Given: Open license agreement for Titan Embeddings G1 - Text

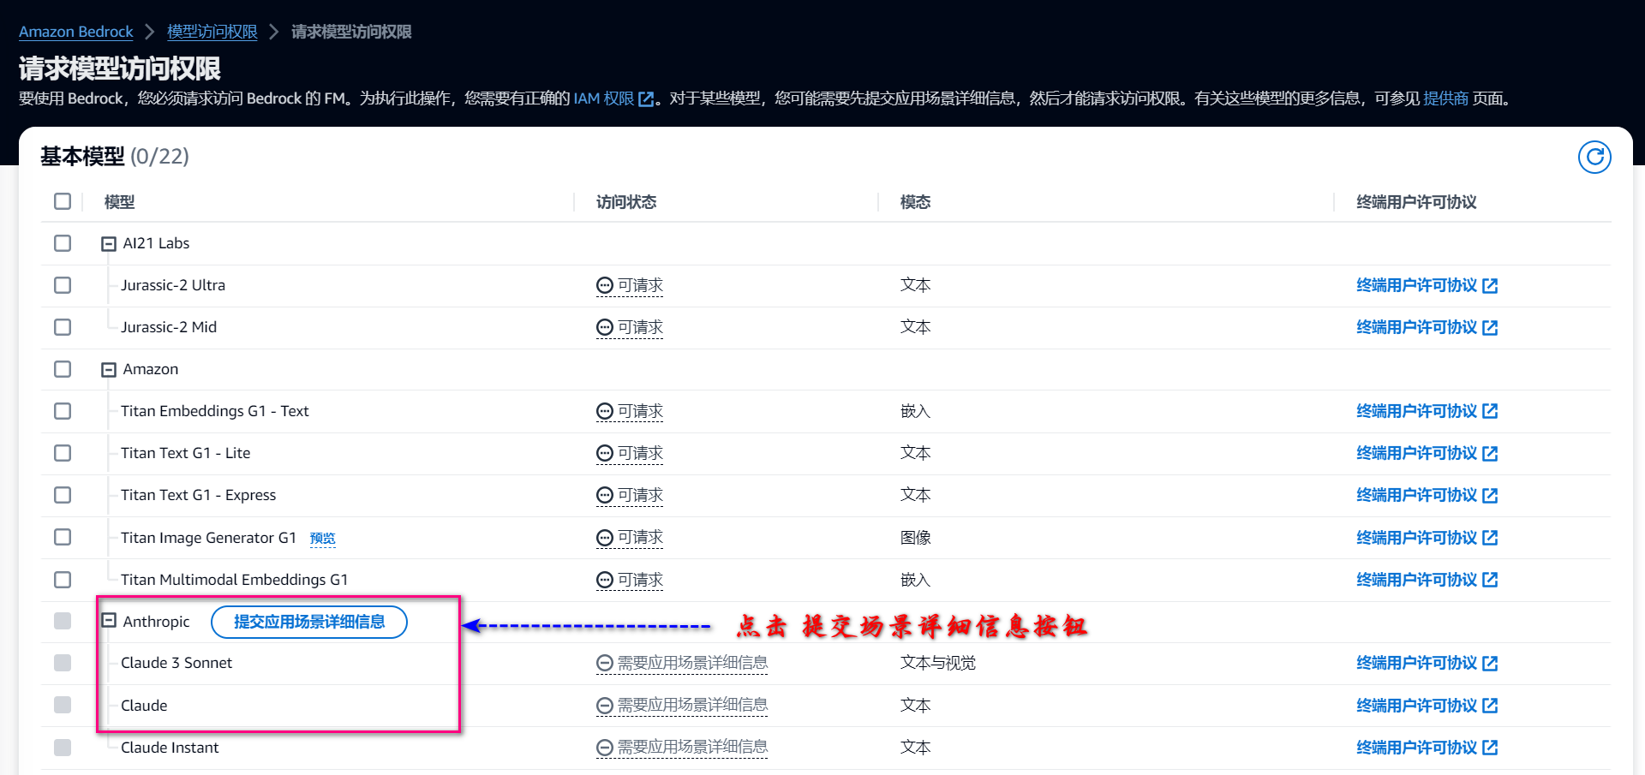Looking at the screenshot, I should [1427, 411].
